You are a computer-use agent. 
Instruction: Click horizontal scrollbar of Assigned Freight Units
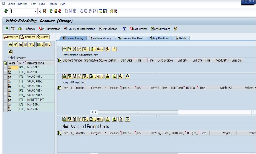tap(138, 113)
